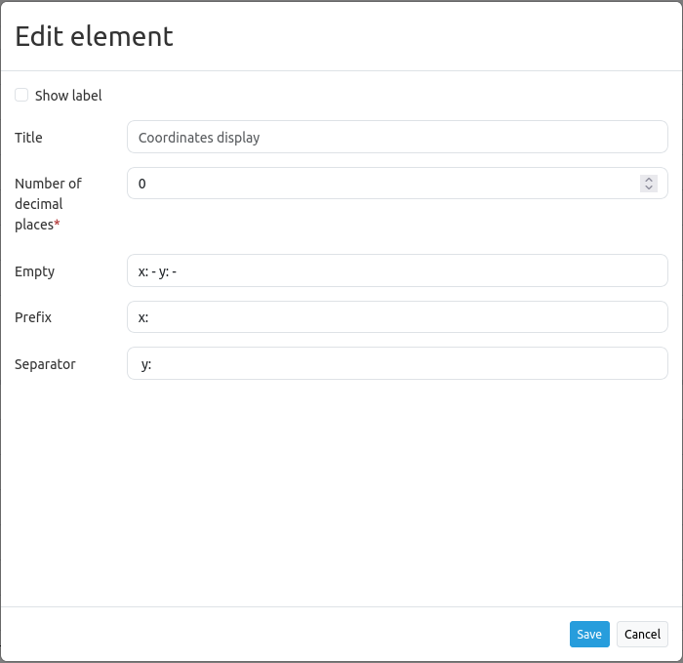Viewport: 683px width, 663px height.
Task: Click empty dialog area below Separator field
Action: (x=341, y=488)
